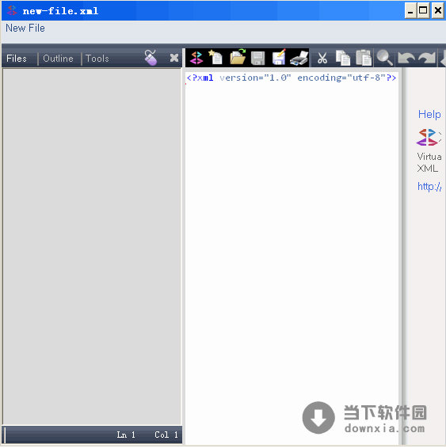Redo the edit arrow icon
The height and width of the screenshot is (448, 446).
click(427, 58)
